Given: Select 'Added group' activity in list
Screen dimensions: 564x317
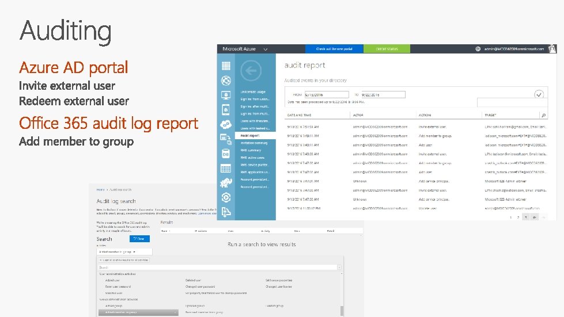Looking at the screenshot, I should [x=113, y=306].
